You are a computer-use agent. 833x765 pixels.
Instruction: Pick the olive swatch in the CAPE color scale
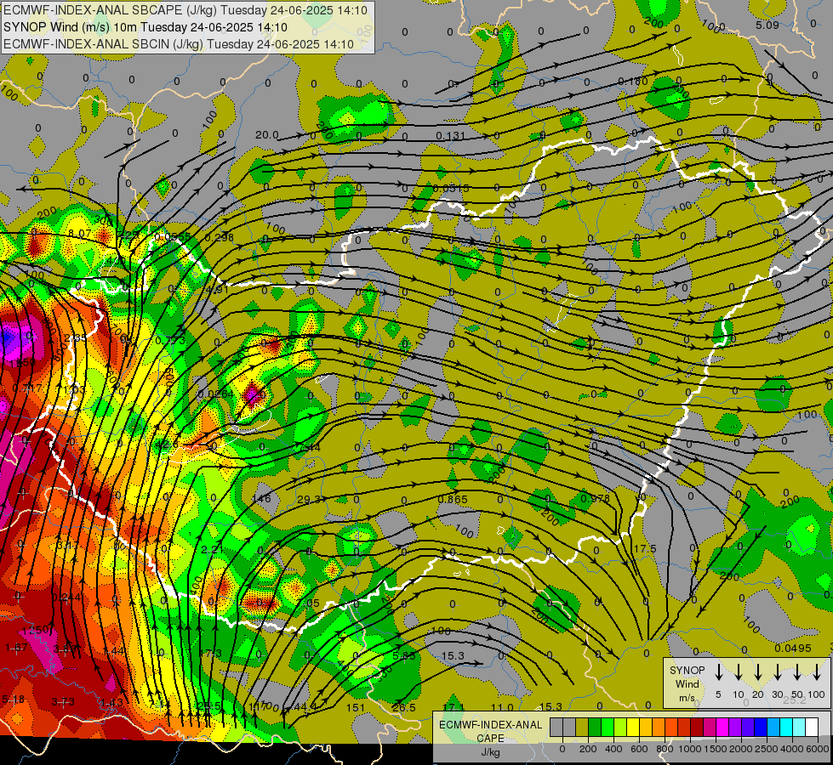(x=582, y=727)
